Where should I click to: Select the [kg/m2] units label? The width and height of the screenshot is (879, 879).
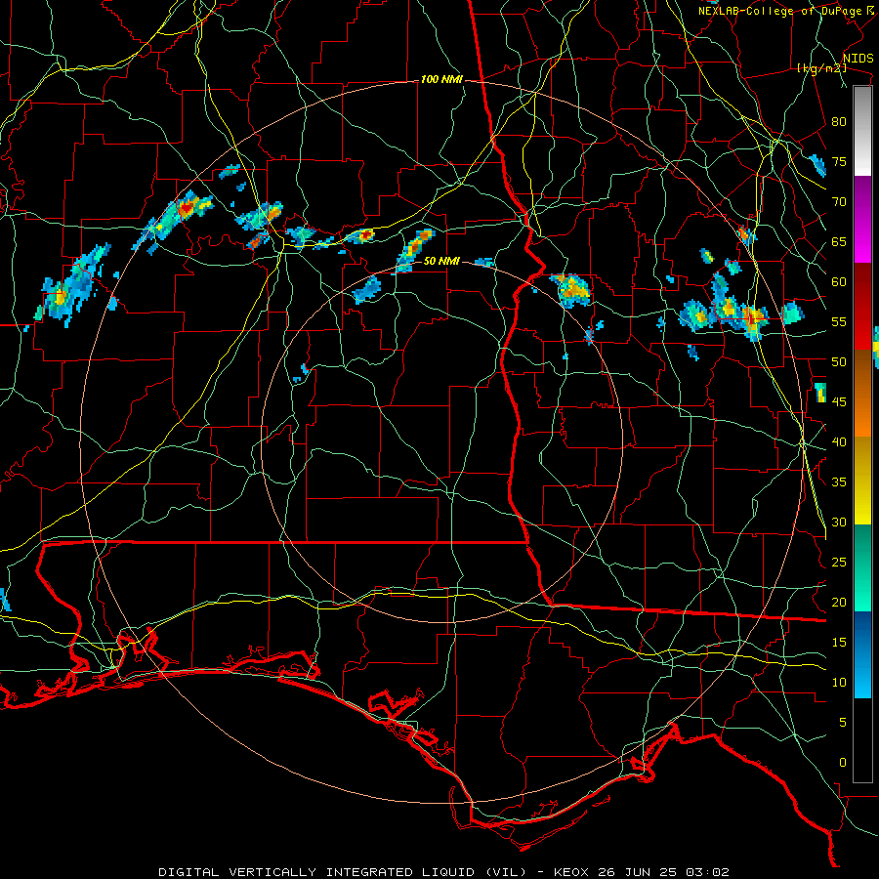pos(821,68)
